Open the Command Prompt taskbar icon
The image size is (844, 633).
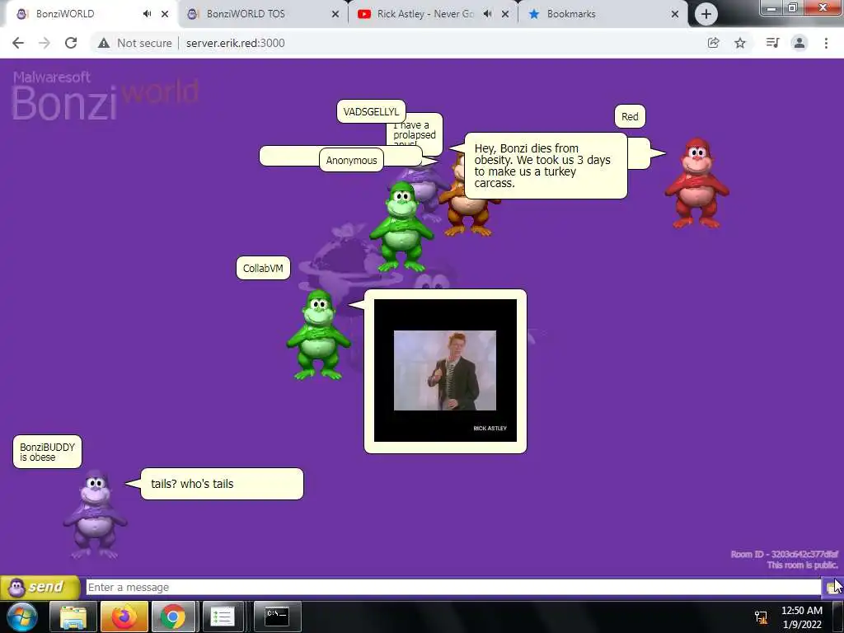point(277,617)
